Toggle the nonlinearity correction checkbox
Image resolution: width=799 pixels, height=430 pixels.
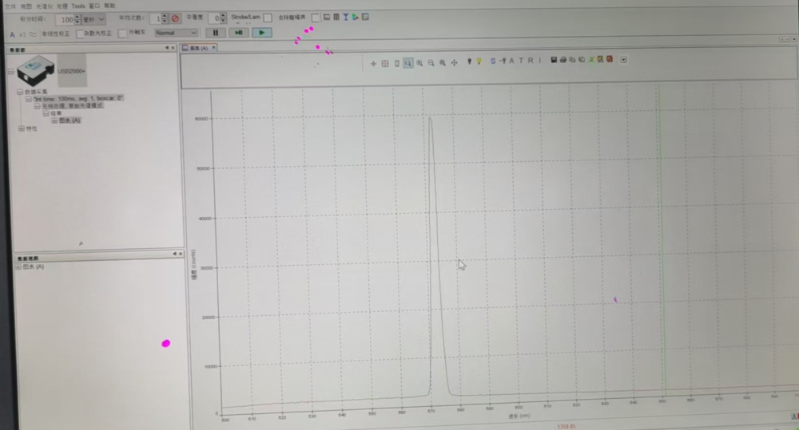(80, 34)
